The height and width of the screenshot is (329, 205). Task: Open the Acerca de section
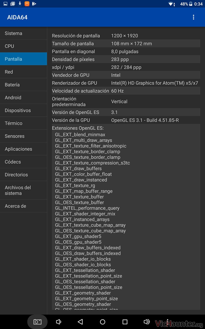pos(24,206)
